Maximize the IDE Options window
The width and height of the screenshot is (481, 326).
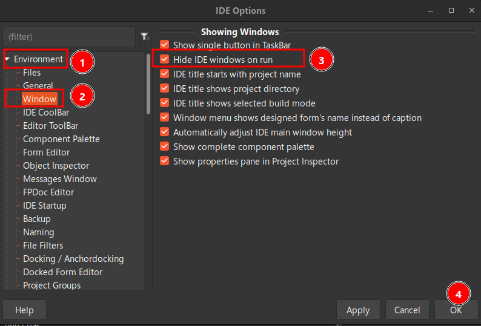[451, 11]
